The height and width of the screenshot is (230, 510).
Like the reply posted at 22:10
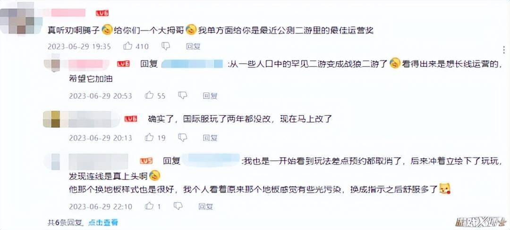tap(149, 206)
